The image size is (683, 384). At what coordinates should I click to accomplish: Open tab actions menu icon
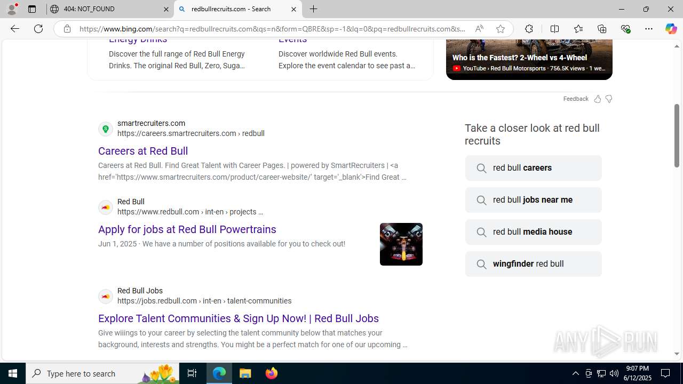32,9
